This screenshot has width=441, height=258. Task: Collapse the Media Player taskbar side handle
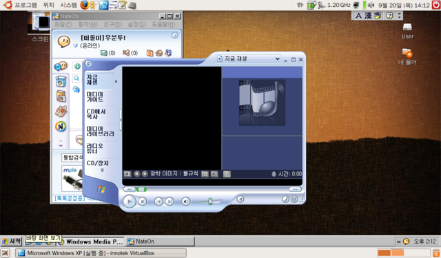click(x=121, y=120)
